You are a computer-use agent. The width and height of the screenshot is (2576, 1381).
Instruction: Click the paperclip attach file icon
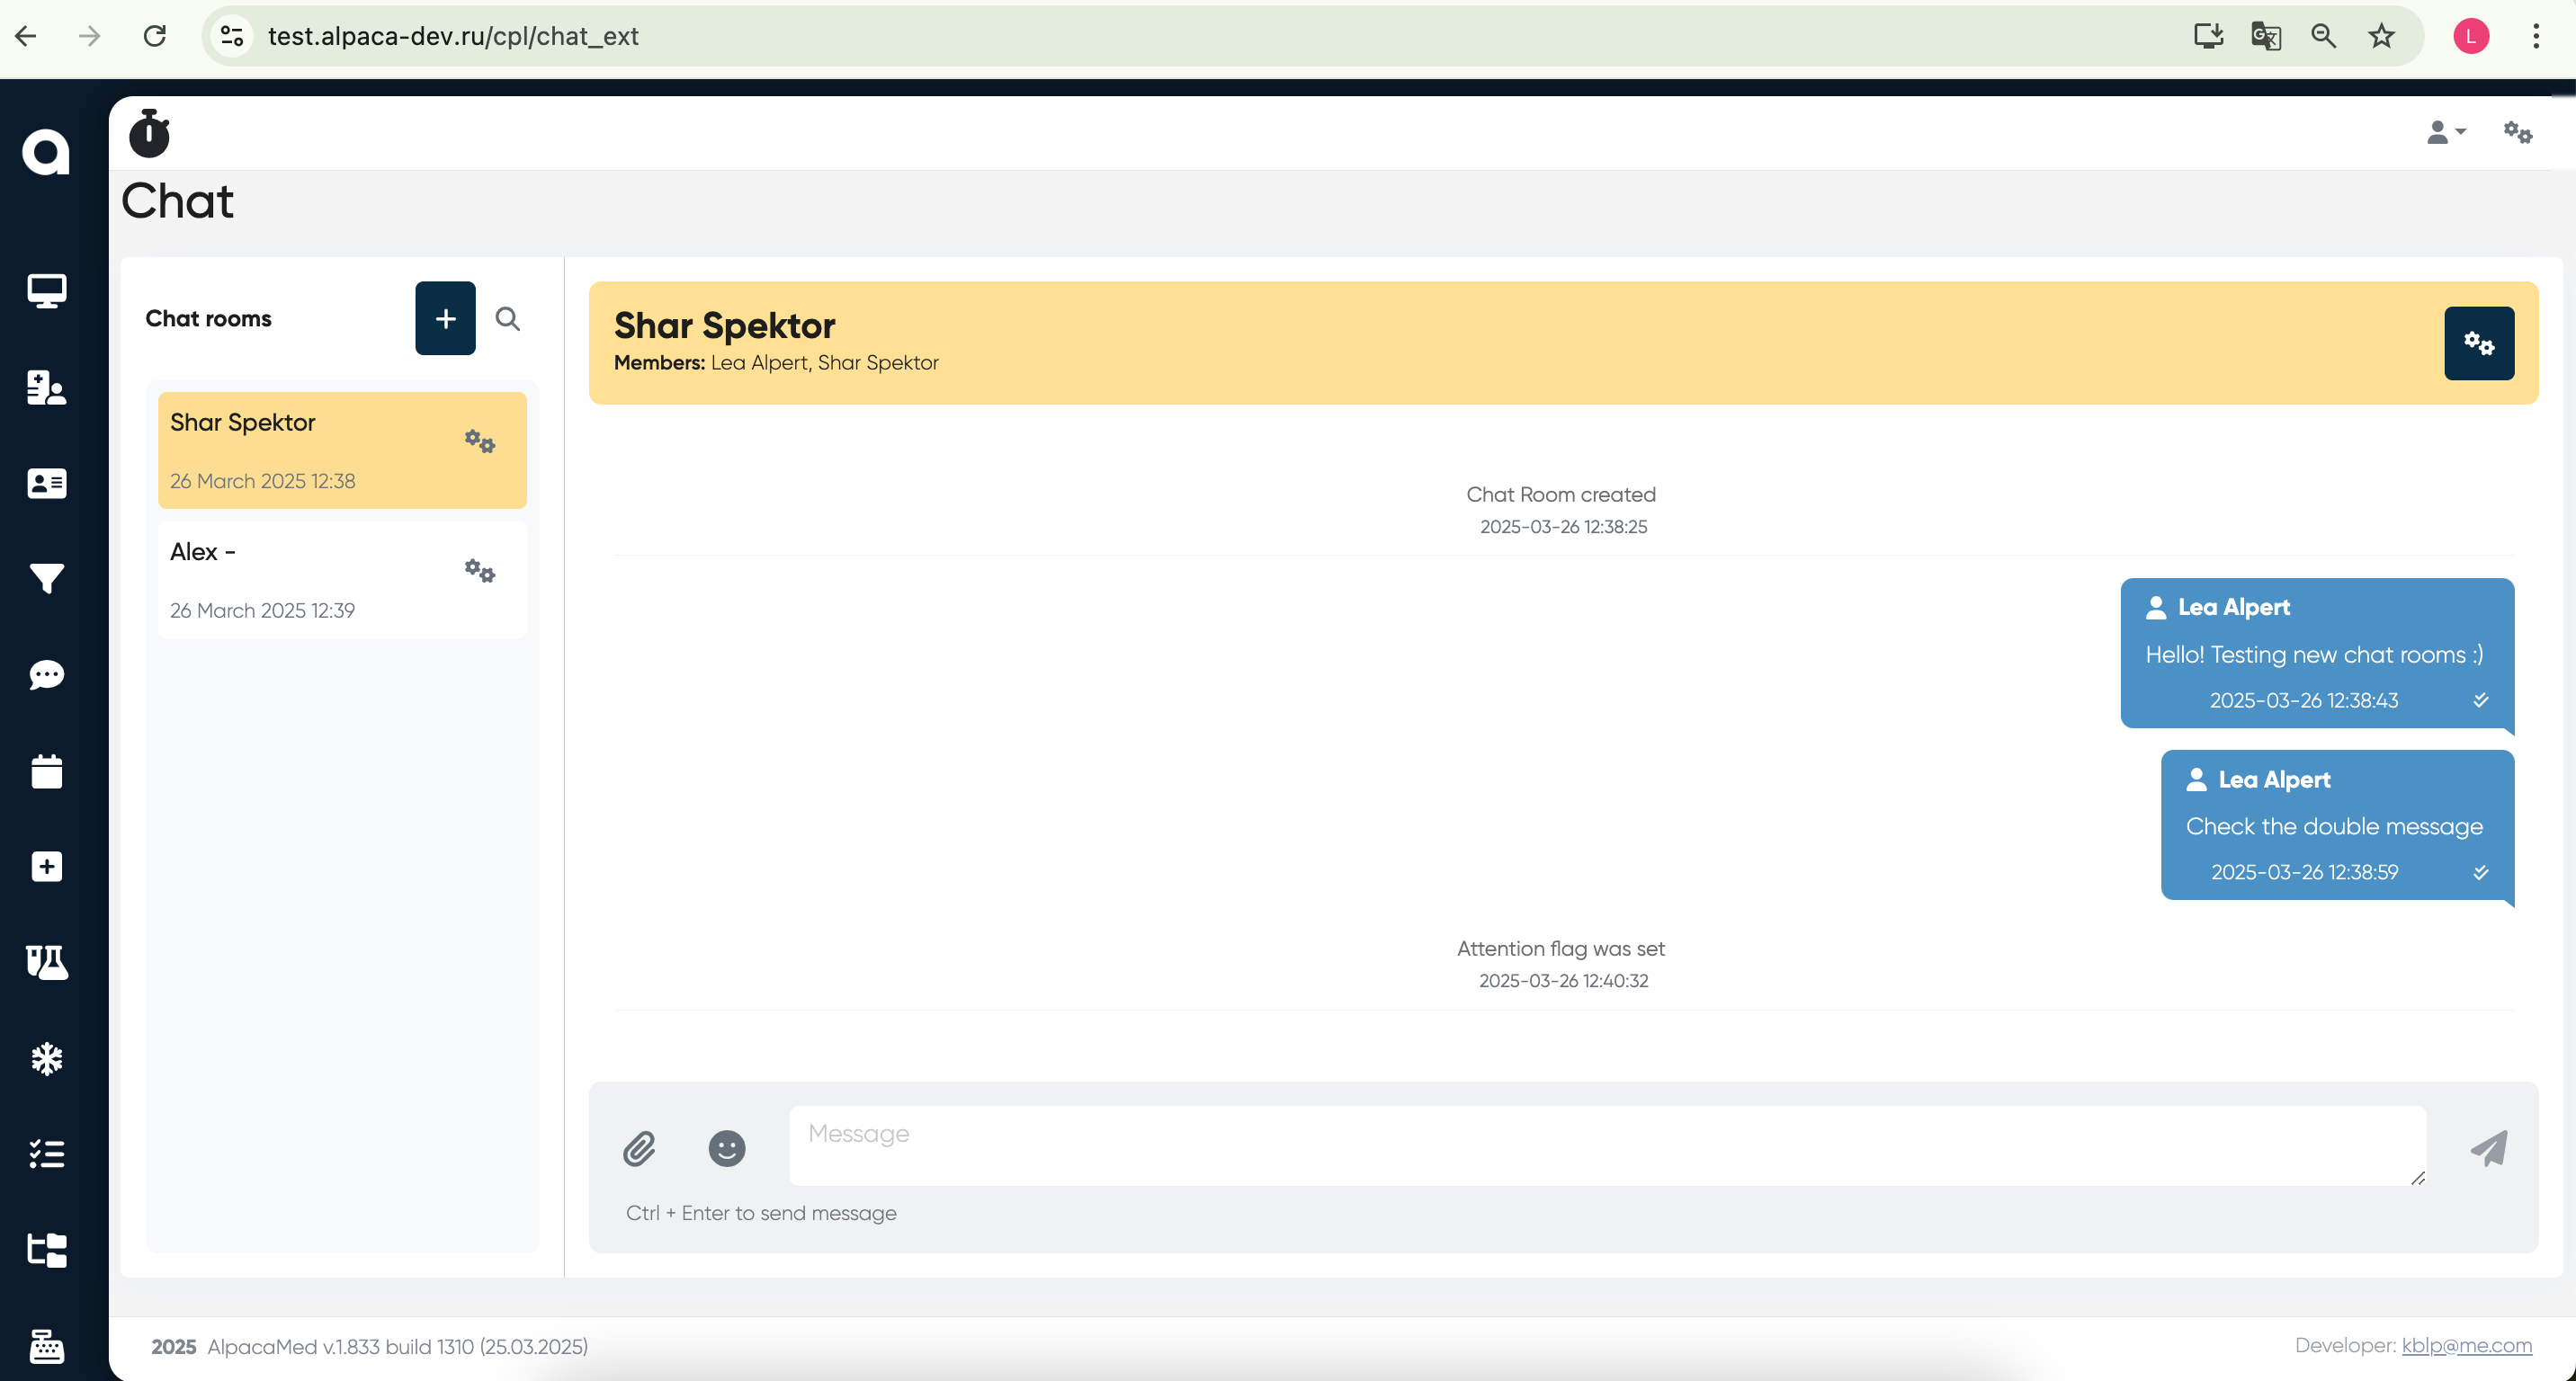pyautogui.click(x=639, y=1148)
